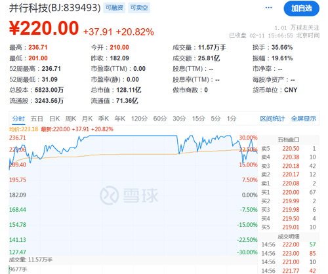Click the 全屏显示 fullscreen link
The image size is (328, 274).
304,119
